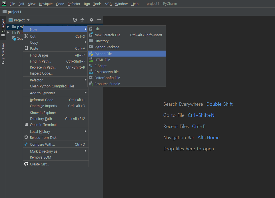Screen dimensions: 275x198
Task: Choose Find in Path... from context menu
Action: coord(56,61)
